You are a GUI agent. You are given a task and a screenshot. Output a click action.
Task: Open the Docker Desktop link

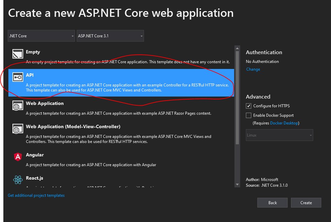point(284,123)
